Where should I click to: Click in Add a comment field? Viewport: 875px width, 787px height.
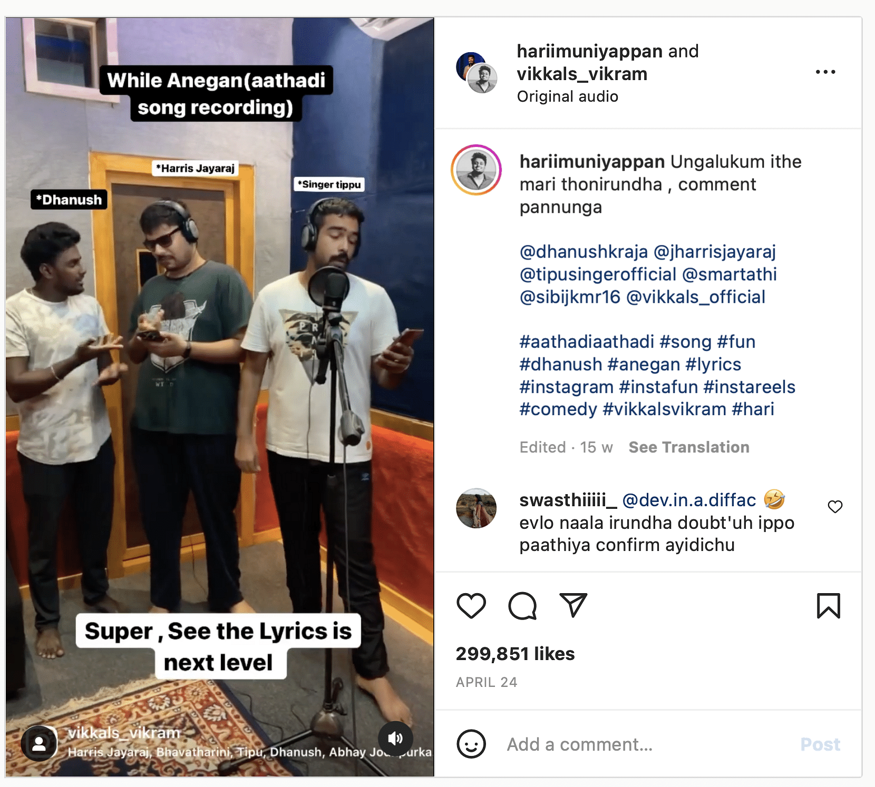(646, 744)
